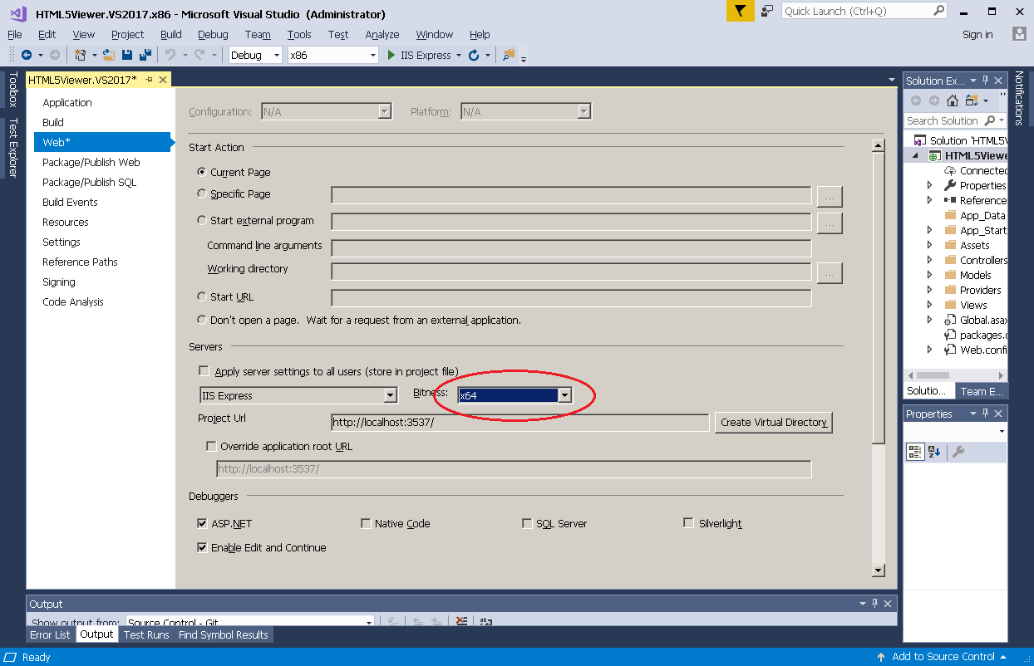The image size is (1034, 666).
Task: Click the Undo toolbar icon
Action: 170,55
